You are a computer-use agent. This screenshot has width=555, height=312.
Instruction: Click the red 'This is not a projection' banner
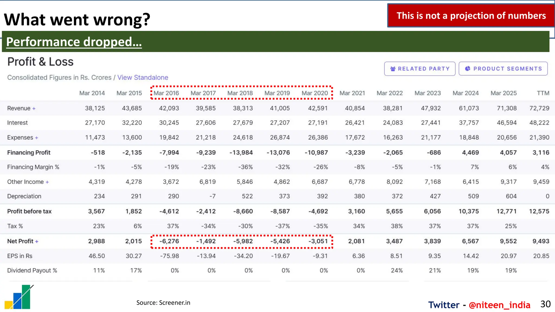[x=471, y=15]
